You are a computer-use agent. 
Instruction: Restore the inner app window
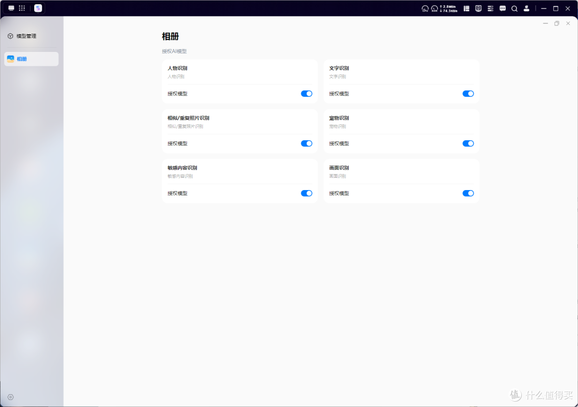[557, 23]
